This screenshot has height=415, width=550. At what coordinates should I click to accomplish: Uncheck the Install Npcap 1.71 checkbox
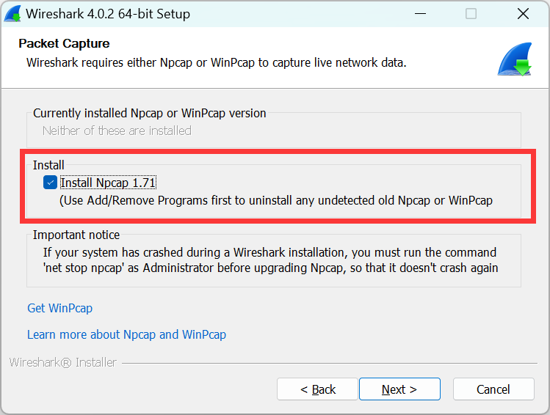tap(50, 183)
